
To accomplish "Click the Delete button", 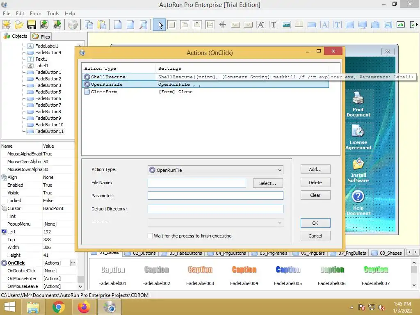I will (315, 183).
